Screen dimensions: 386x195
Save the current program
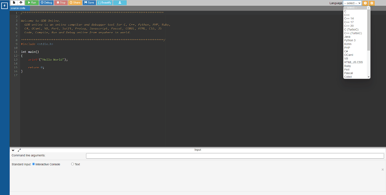click(89, 2)
